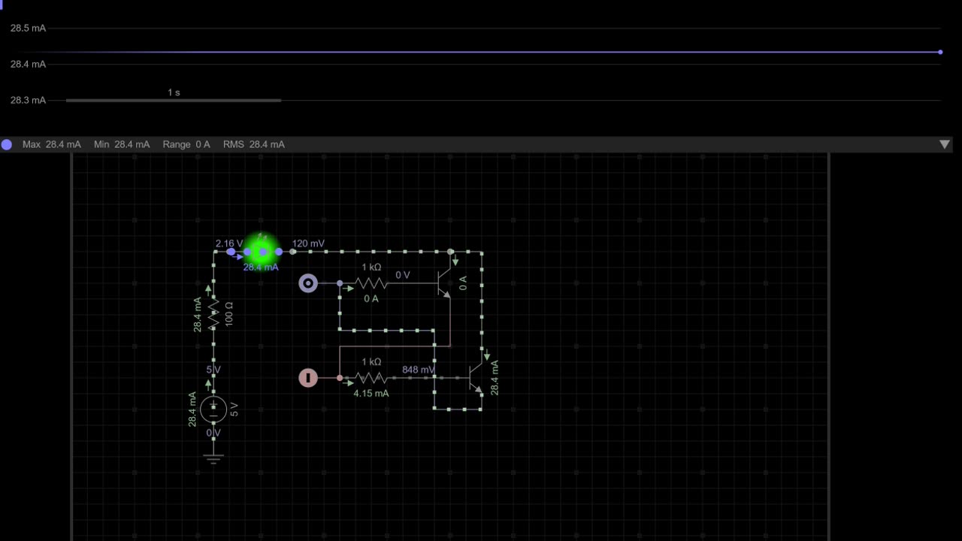Viewport: 962px width, 541px height.
Task: Click the scope trace endpoint marker
Action: pyautogui.click(x=940, y=52)
